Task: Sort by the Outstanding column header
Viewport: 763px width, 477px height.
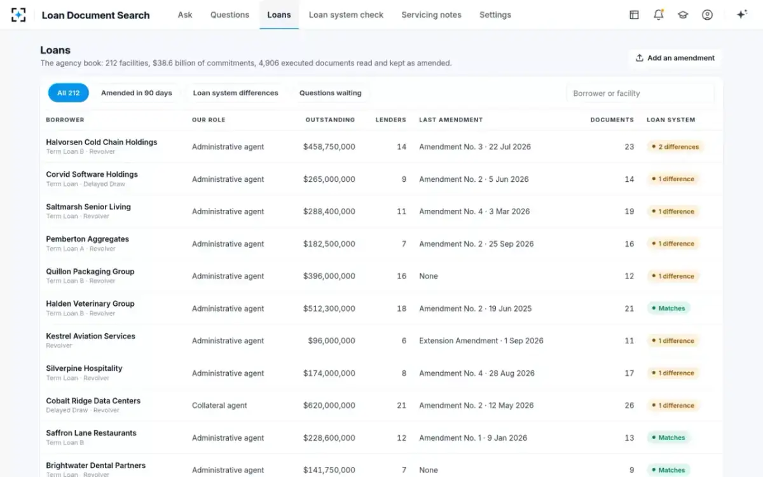Action: [x=330, y=120]
